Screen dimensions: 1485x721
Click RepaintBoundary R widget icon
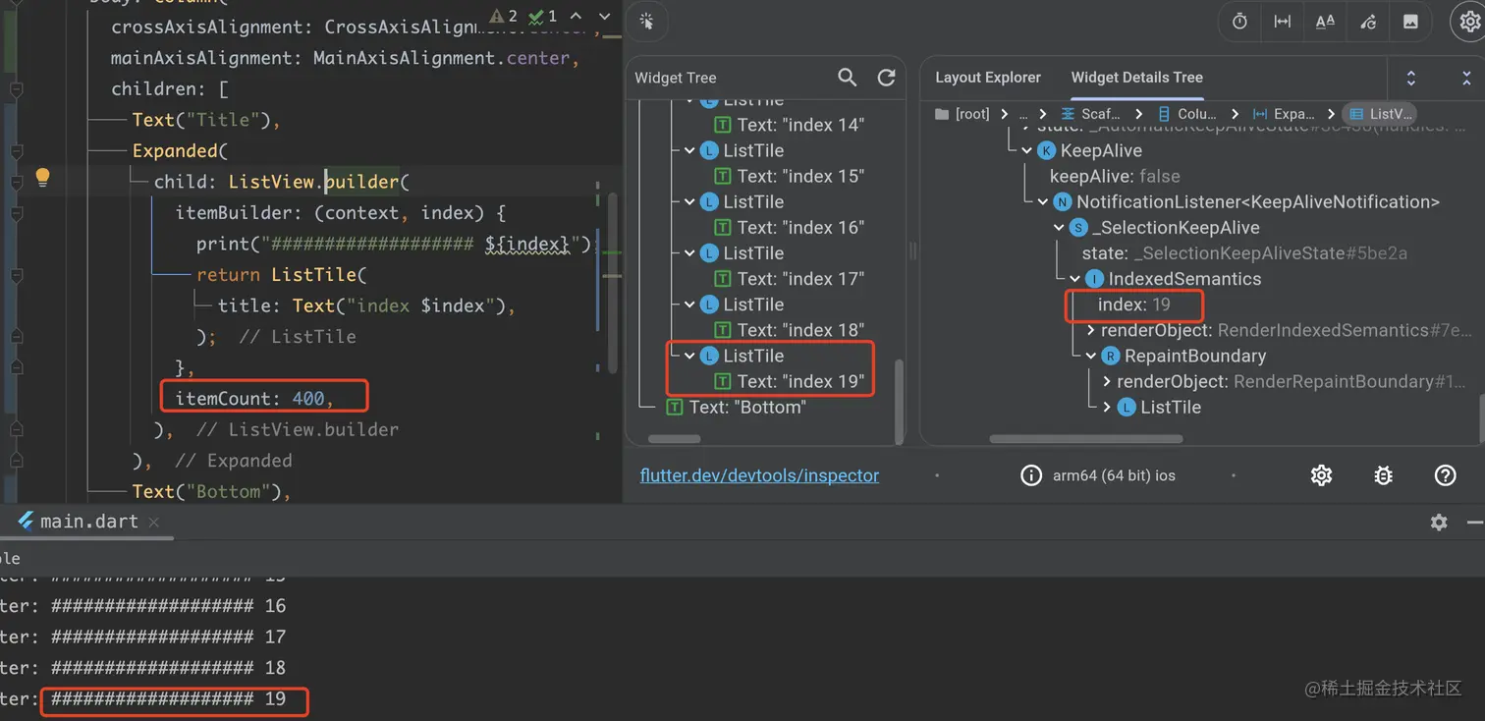(x=1111, y=356)
